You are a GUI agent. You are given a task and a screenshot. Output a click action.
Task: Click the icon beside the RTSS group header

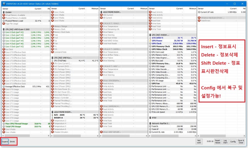click(x=150, y=118)
